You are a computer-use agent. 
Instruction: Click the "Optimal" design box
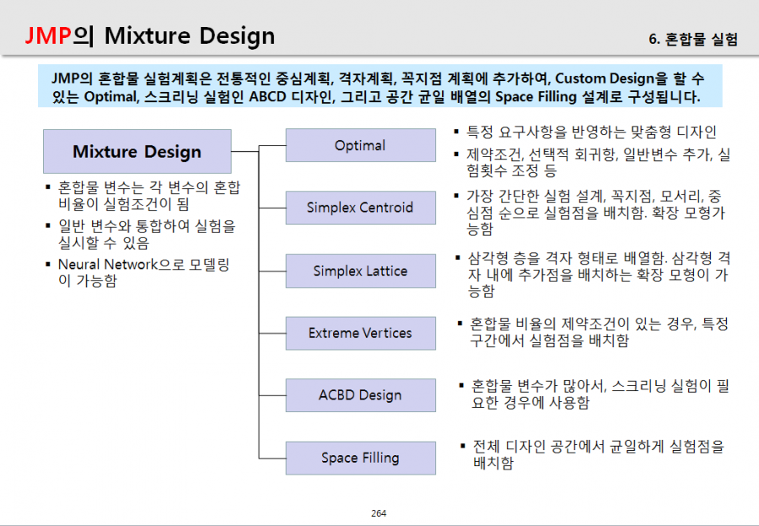tap(361, 145)
